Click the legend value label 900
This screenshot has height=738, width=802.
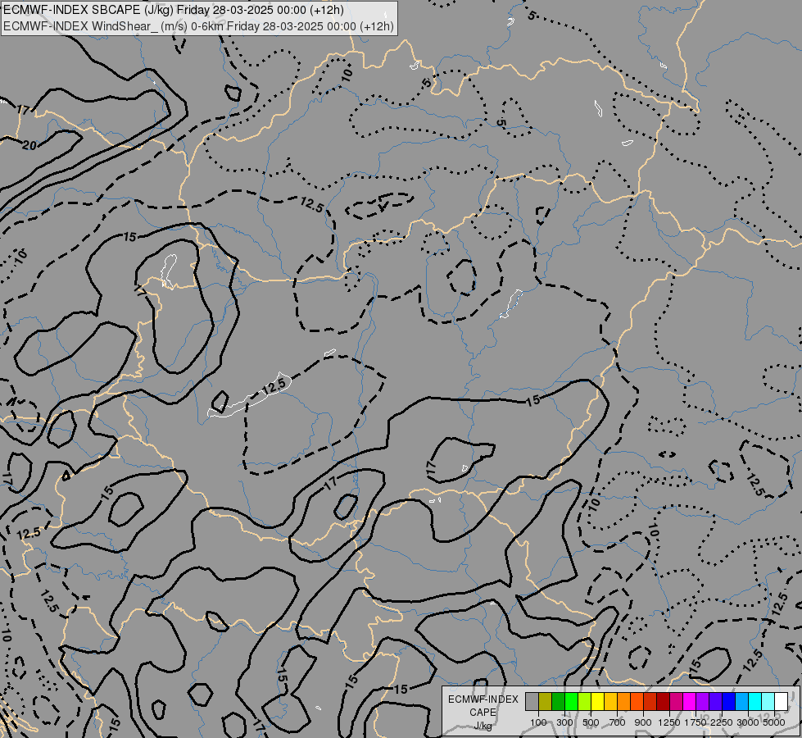click(x=643, y=722)
